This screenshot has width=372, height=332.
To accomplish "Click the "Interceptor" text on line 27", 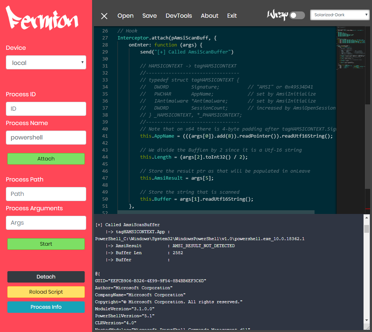I will 133,38.
